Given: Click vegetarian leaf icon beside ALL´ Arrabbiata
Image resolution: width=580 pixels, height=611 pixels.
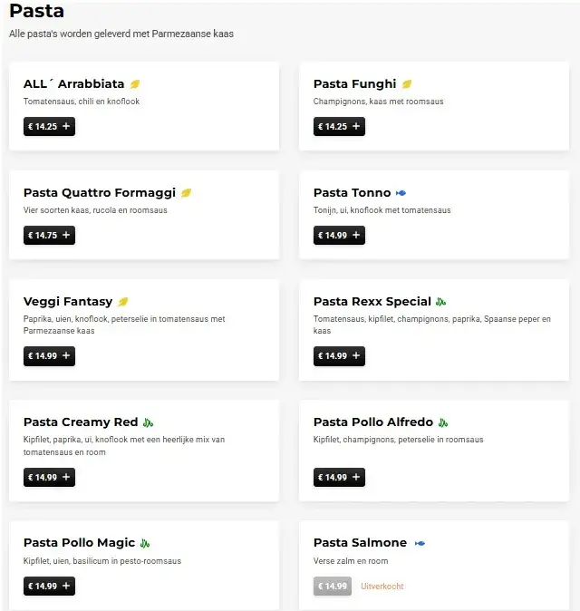Looking at the screenshot, I should point(135,84).
